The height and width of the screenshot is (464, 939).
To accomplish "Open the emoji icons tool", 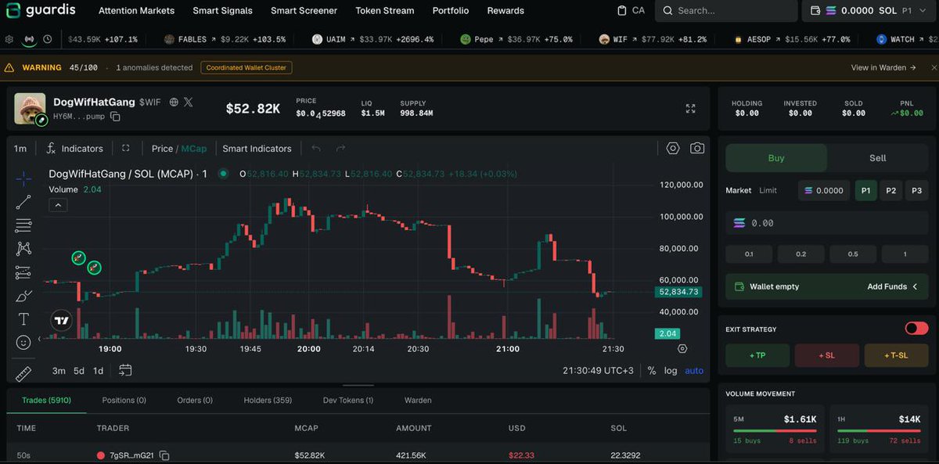I will coord(23,342).
